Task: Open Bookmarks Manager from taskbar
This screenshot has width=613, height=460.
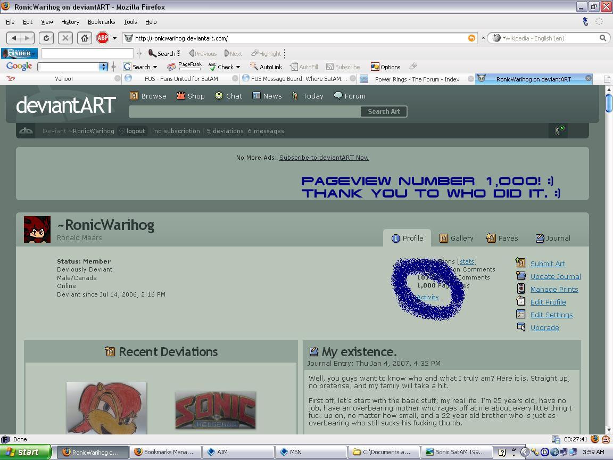Action: coord(165,452)
